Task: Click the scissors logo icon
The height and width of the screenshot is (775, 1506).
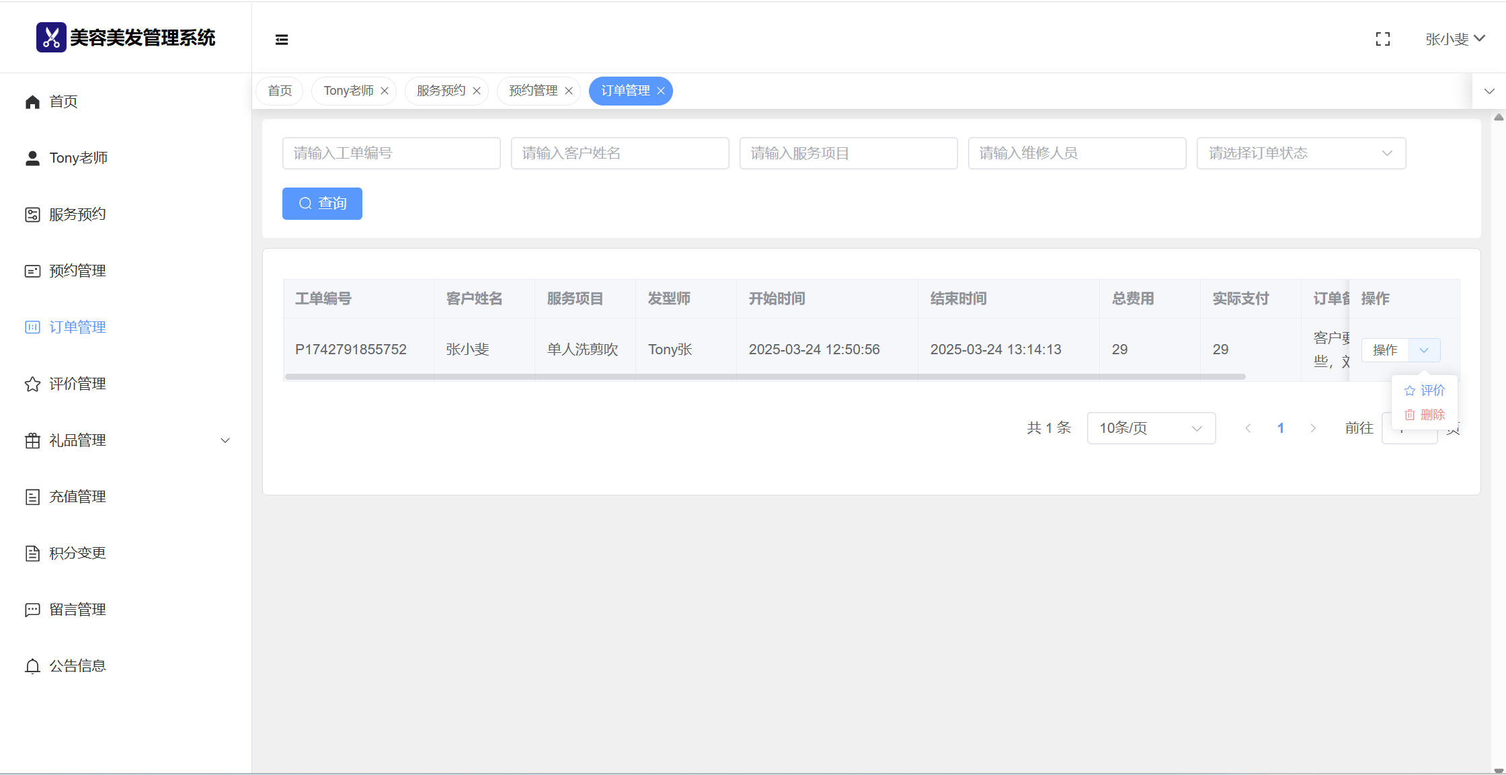Action: click(x=51, y=38)
